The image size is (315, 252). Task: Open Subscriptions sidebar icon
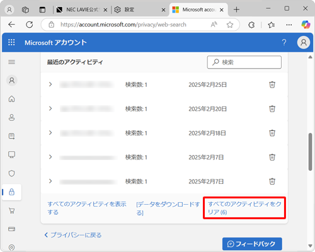click(x=12, y=136)
